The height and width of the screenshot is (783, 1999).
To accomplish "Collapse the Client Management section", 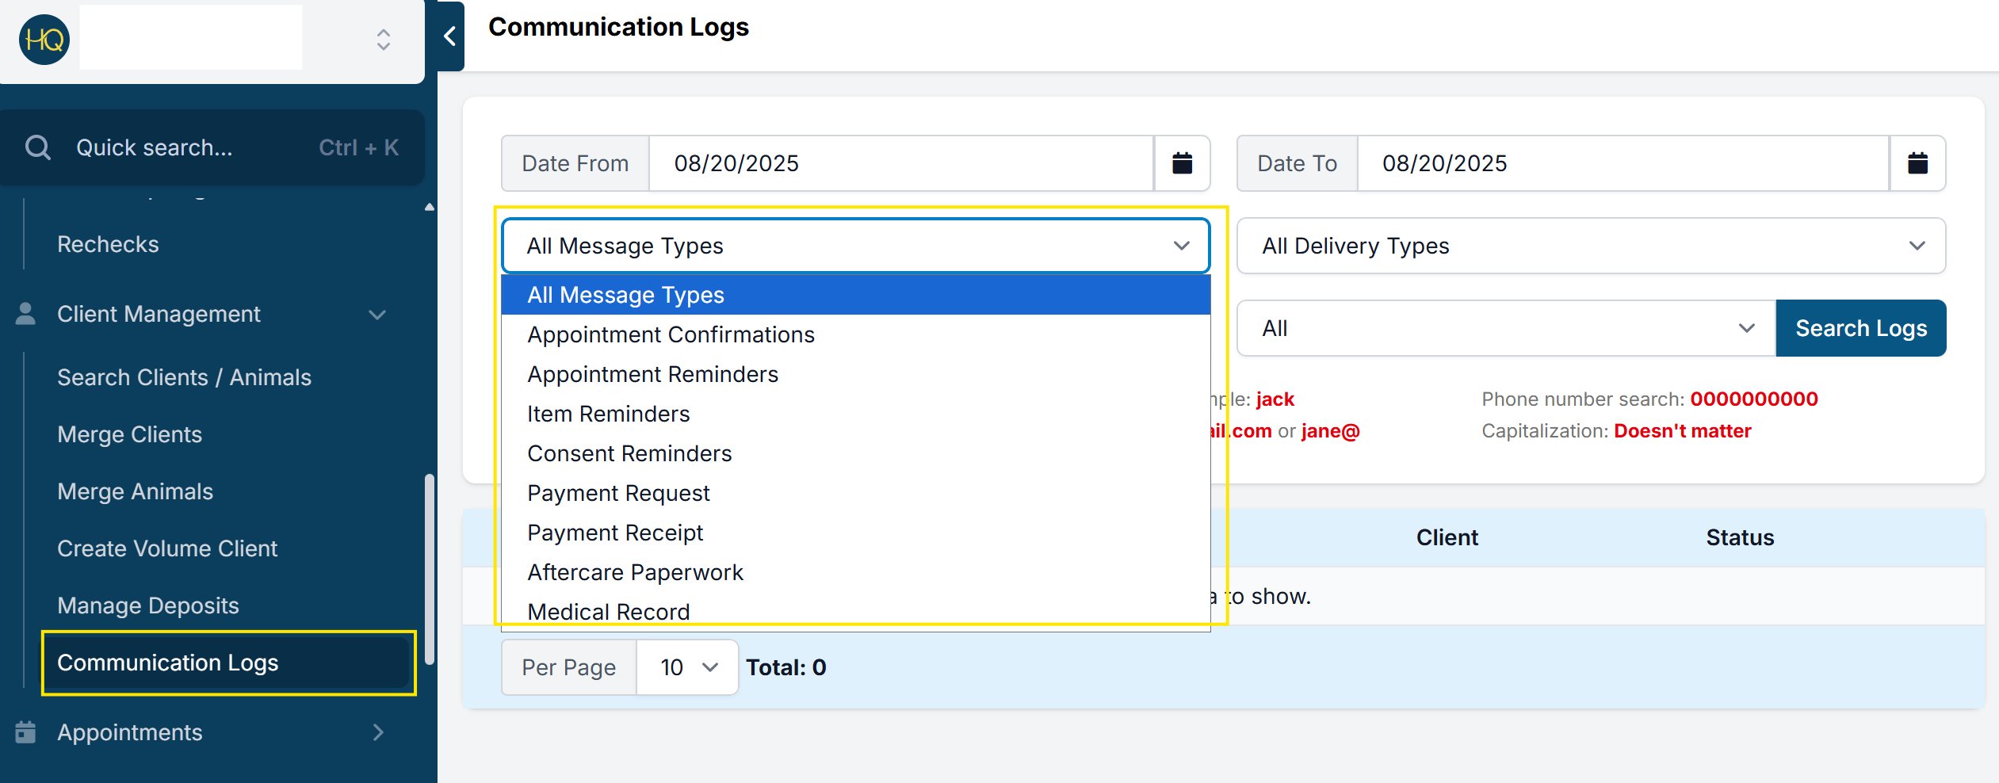I will click(x=378, y=315).
